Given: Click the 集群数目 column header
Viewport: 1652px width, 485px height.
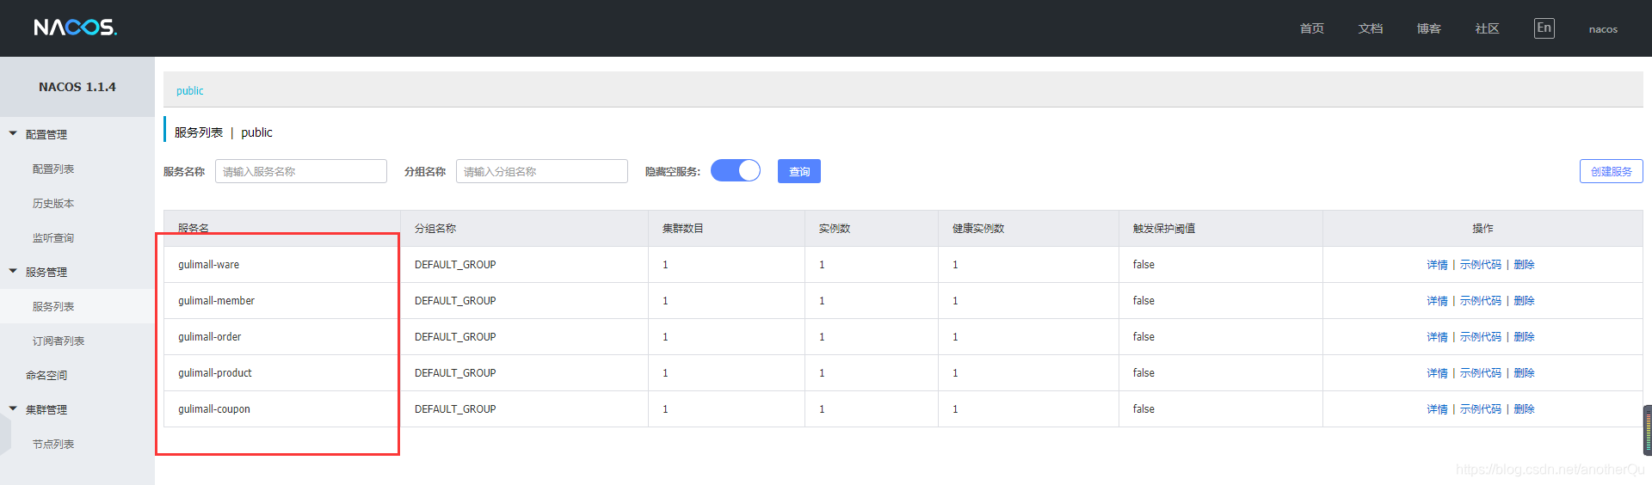Looking at the screenshot, I should pos(683,229).
